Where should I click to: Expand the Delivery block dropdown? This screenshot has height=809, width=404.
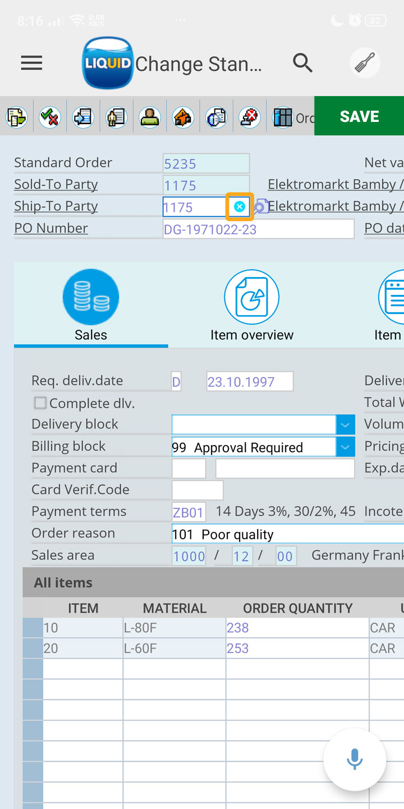(345, 425)
